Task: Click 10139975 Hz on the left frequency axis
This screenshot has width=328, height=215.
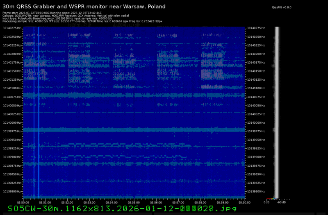Action: click(x=12, y=131)
